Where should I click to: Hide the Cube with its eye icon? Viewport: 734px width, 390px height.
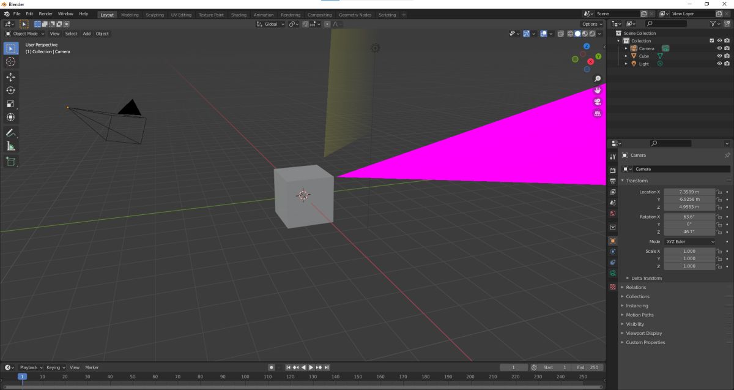pyautogui.click(x=719, y=56)
